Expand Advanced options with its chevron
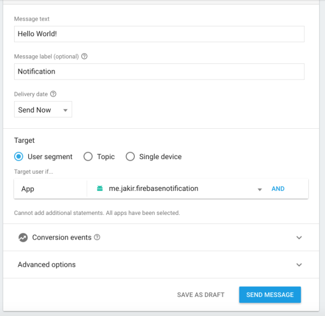The height and width of the screenshot is (316, 325). pos(299,265)
